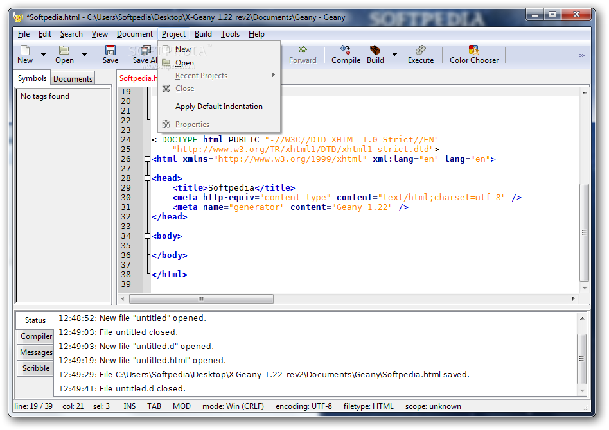Show more toolbar items chevron

pos(582,55)
